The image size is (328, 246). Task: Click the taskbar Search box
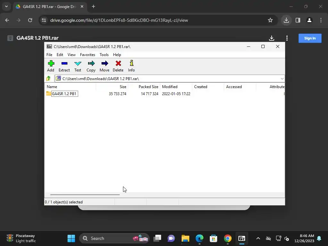[x=114, y=238]
